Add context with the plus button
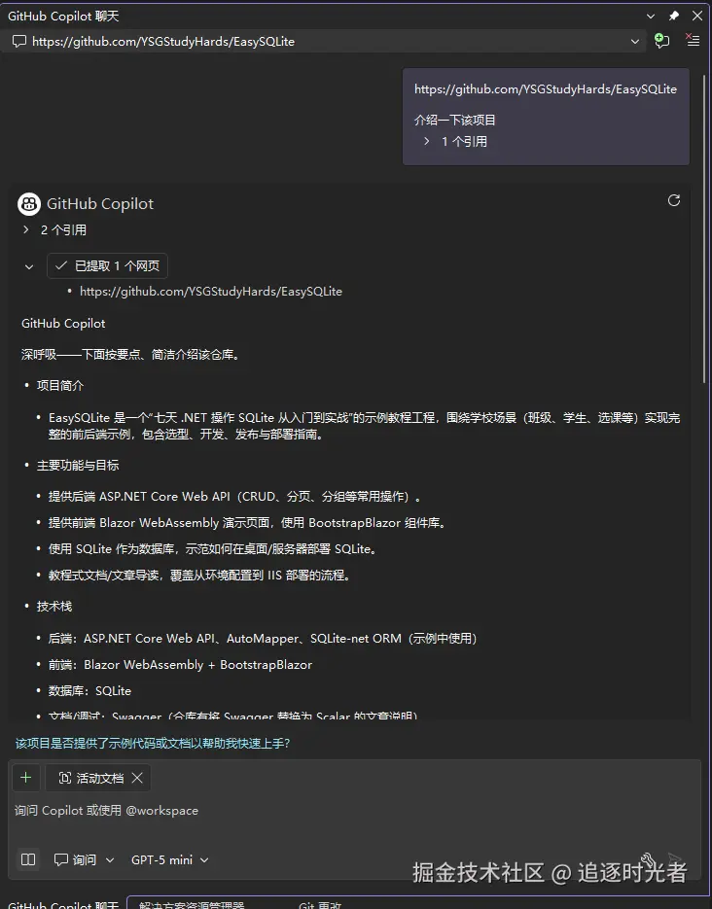The width and height of the screenshot is (712, 909). click(26, 778)
